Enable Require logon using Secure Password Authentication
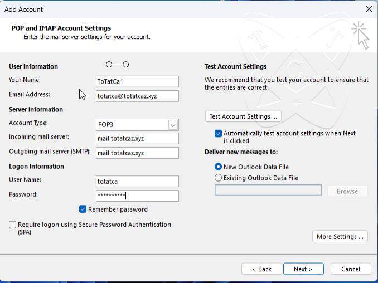The width and height of the screenshot is (378, 283). tap(12, 225)
